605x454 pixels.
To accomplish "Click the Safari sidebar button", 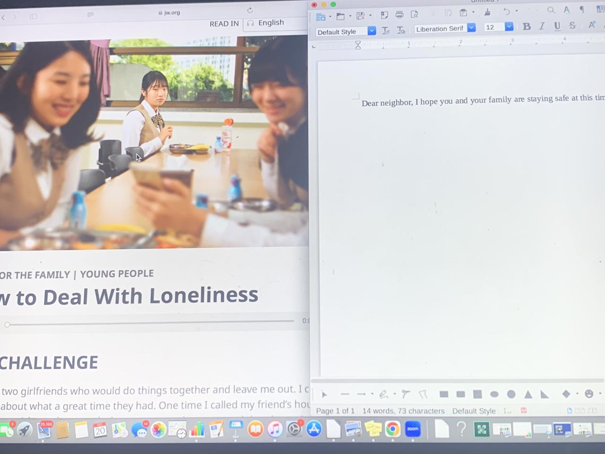I will pos(34,17).
